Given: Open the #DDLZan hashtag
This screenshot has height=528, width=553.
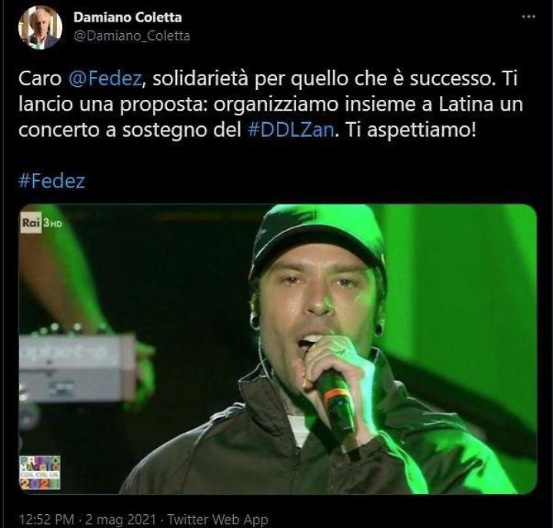Looking at the screenshot, I should (x=291, y=130).
